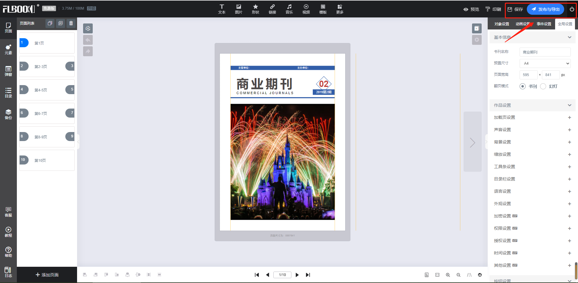Open the 链接 link tool
The height and width of the screenshot is (283, 578).
click(x=272, y=9)
